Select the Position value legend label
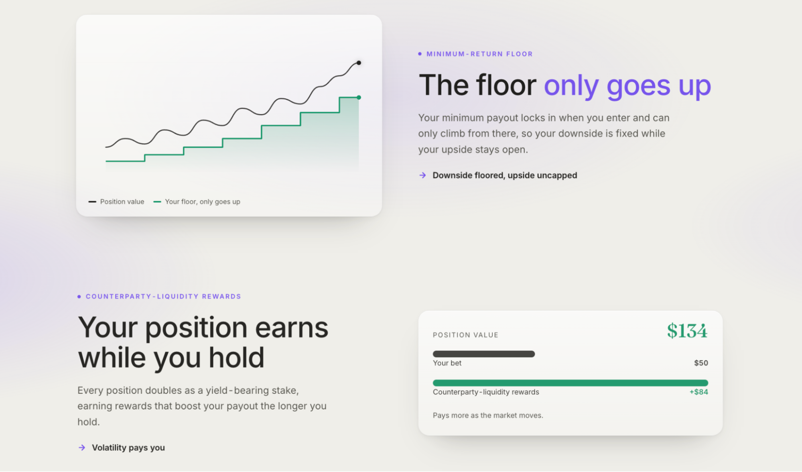 click(122, 202)
